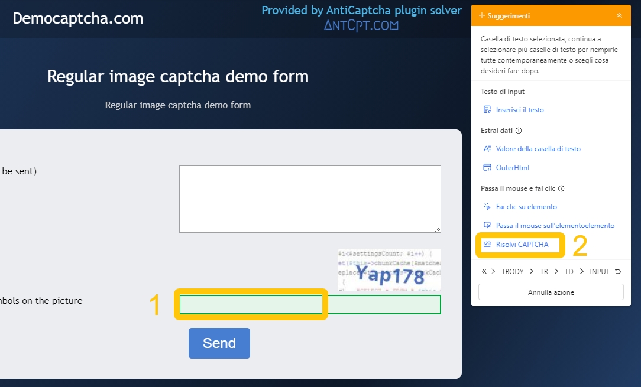Select OuterHtml extraction option
This screenshot has height=387, width=641.
click(512, 168)
